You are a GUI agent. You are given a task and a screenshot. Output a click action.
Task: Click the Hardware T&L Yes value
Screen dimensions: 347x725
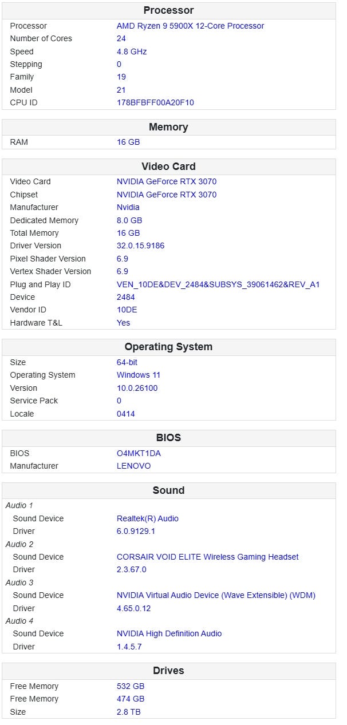point(123,323)
